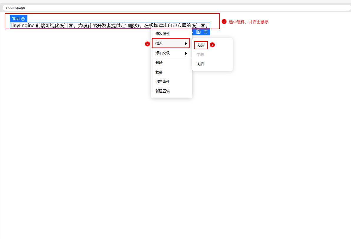Click the copy document icon in the blue toolbar

tap(198, 32)
